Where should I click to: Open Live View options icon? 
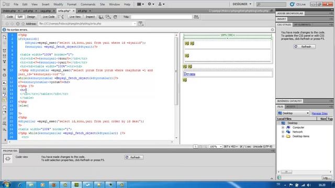tap(141, 23)
